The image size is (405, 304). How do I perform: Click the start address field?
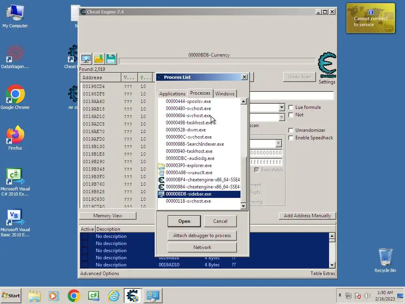click(266, 153)
